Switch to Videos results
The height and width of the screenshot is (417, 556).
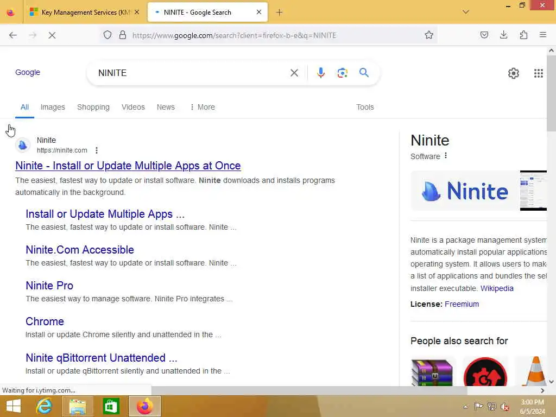[x=133, y=107]
